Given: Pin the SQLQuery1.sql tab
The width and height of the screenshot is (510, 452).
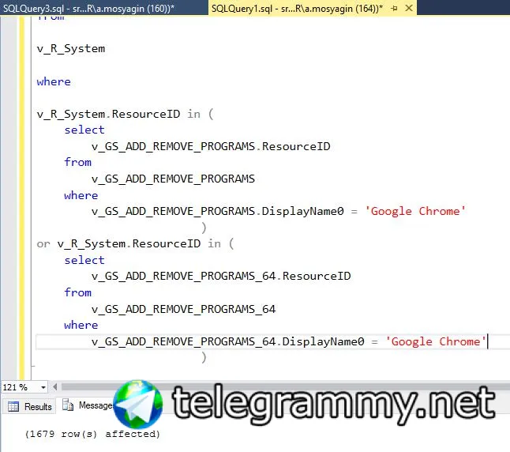Looking at the screenshot, I should (x=394, y=8).
